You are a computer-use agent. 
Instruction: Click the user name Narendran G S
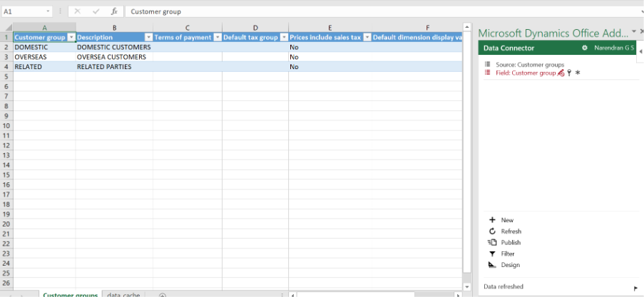click(x=614, y=48)
